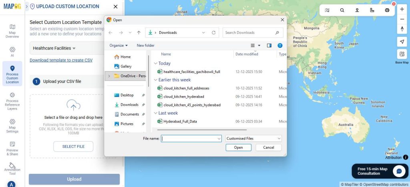Reset map bearing with compass icon
This screenshot has width=410, height=187.
coord(402,29)
